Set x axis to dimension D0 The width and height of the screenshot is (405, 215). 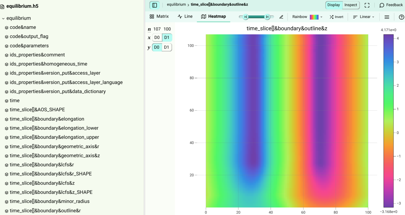point(157,37)
